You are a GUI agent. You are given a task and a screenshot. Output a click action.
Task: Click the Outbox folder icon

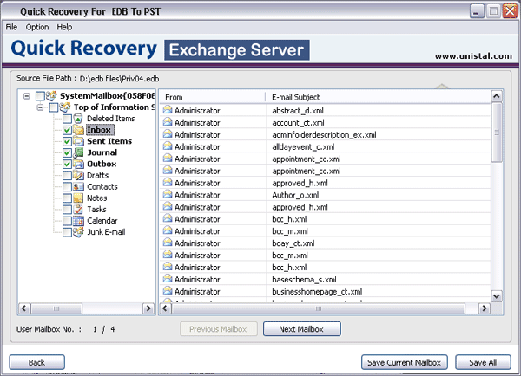[x=78, y=164]
